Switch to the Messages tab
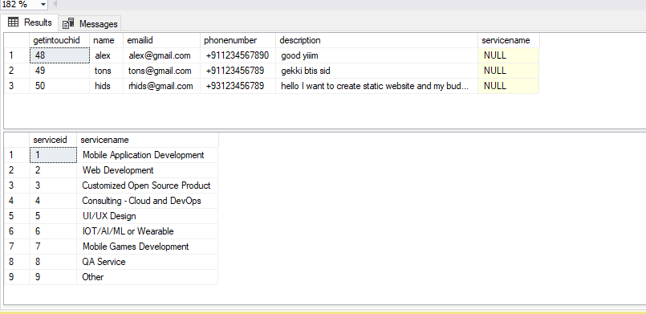 click(90, 23)
